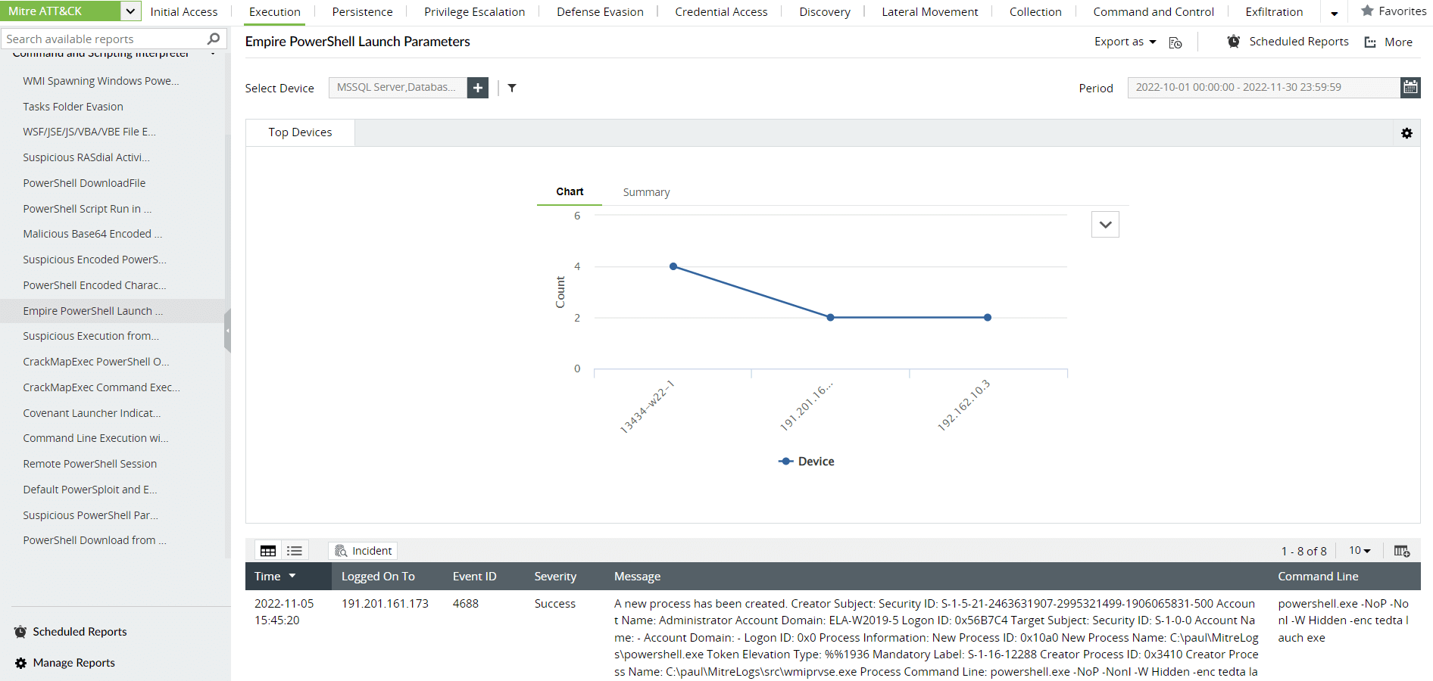Open the Mitre ATT&CK dropdown

point(130,11)
